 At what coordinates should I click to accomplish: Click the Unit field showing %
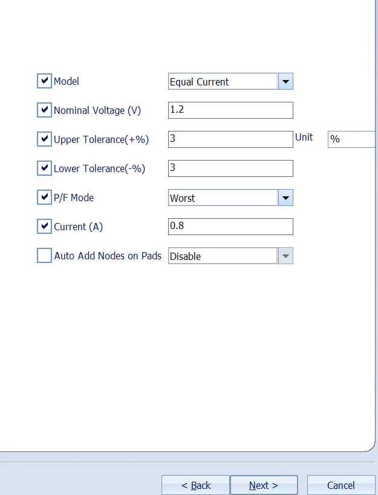point(352,139)
